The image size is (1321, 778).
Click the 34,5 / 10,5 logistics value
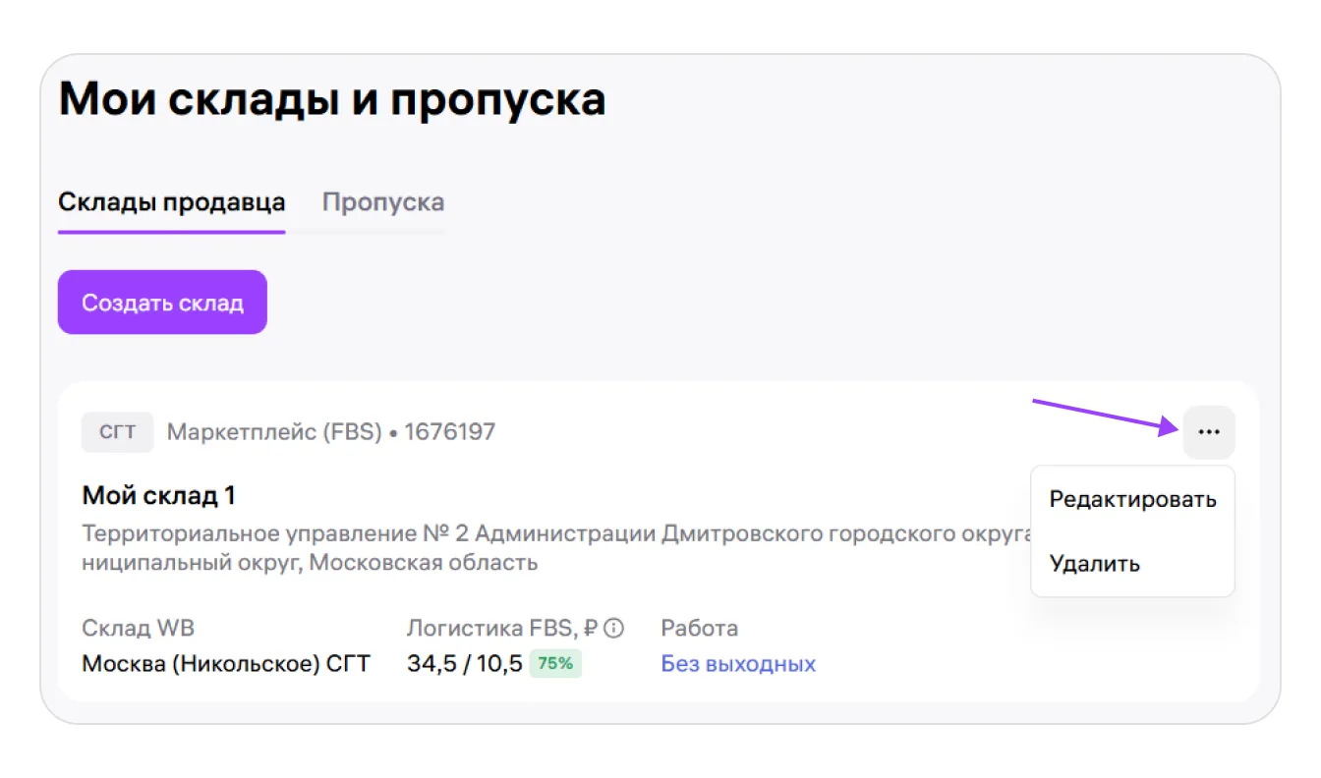[464, 664]
